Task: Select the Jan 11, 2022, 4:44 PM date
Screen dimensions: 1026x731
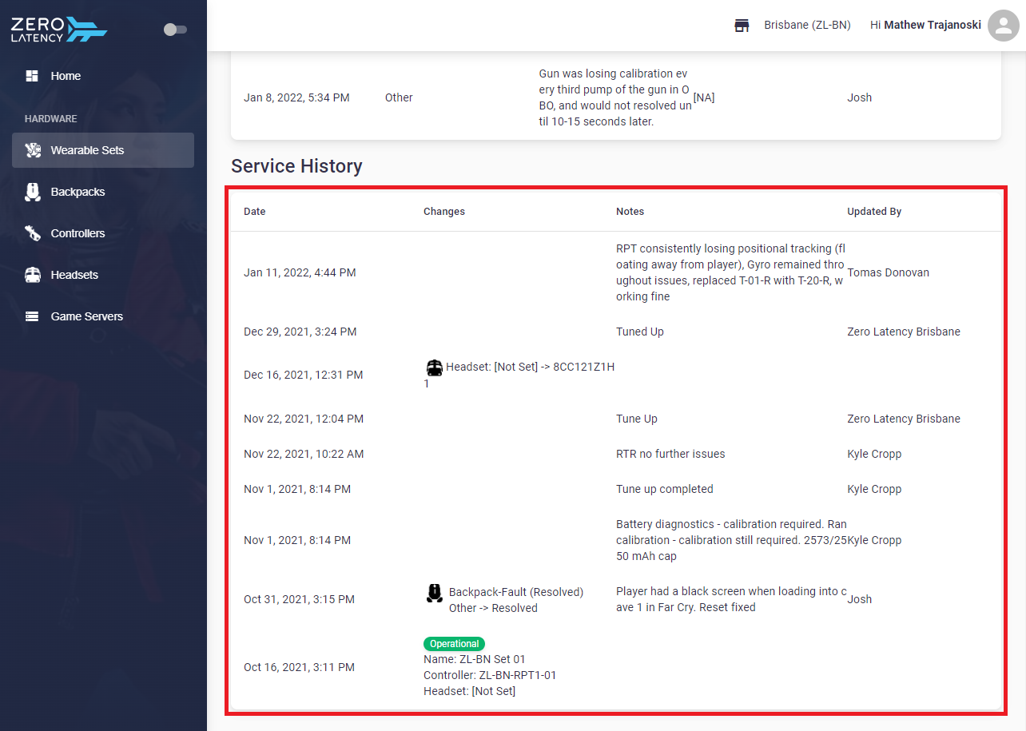Action: click(x=300, y=272)
